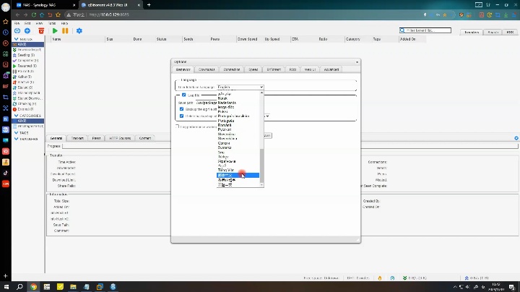Sort by Added On column header

coord(412,39)
